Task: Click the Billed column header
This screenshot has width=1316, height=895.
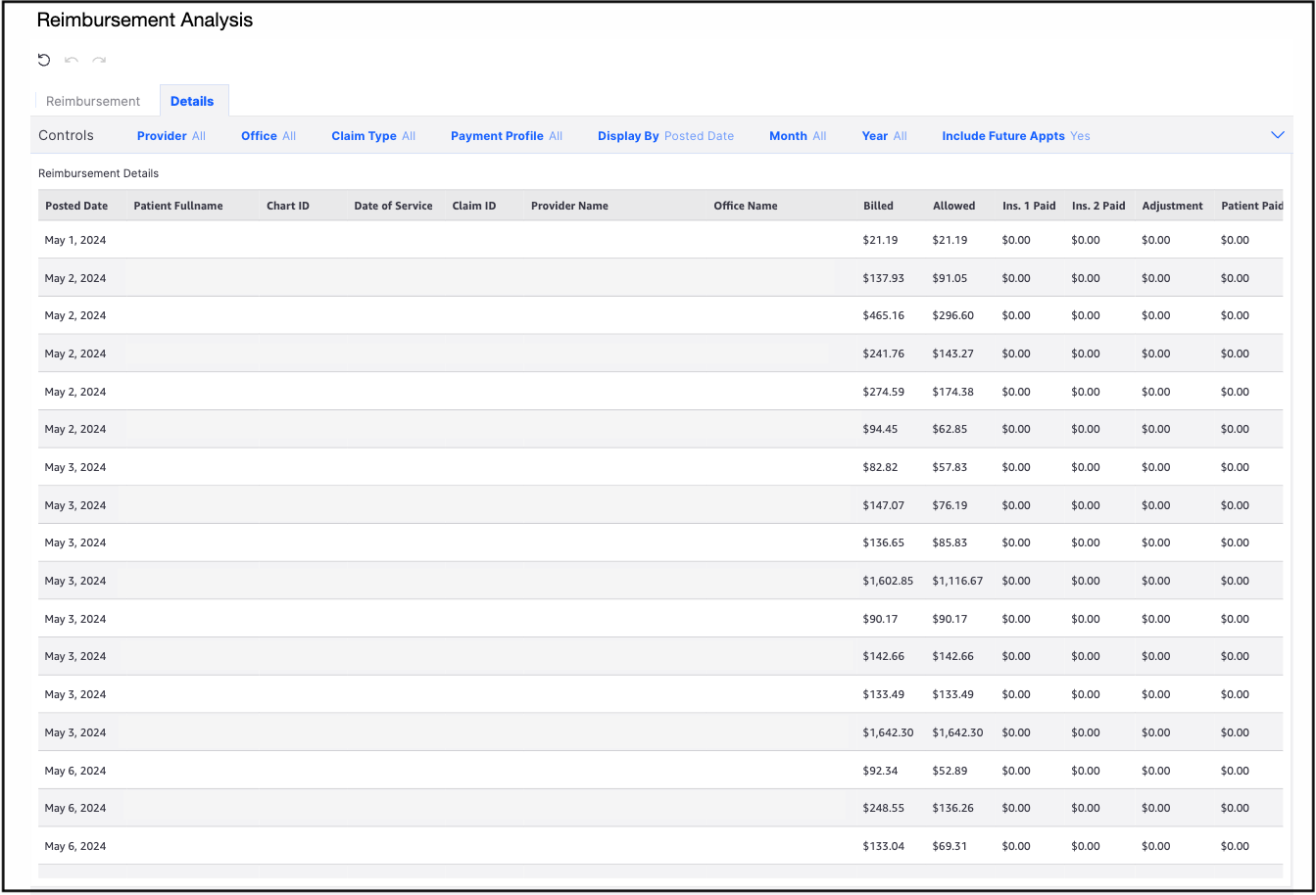Action: (878, 206)
